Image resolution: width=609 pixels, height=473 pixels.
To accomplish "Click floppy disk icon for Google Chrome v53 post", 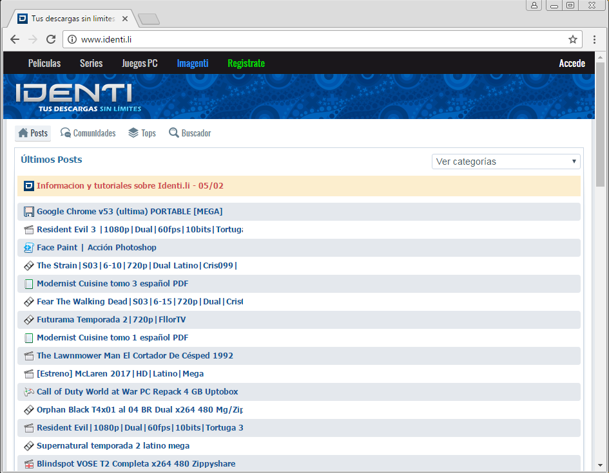I will pos(29,212).
